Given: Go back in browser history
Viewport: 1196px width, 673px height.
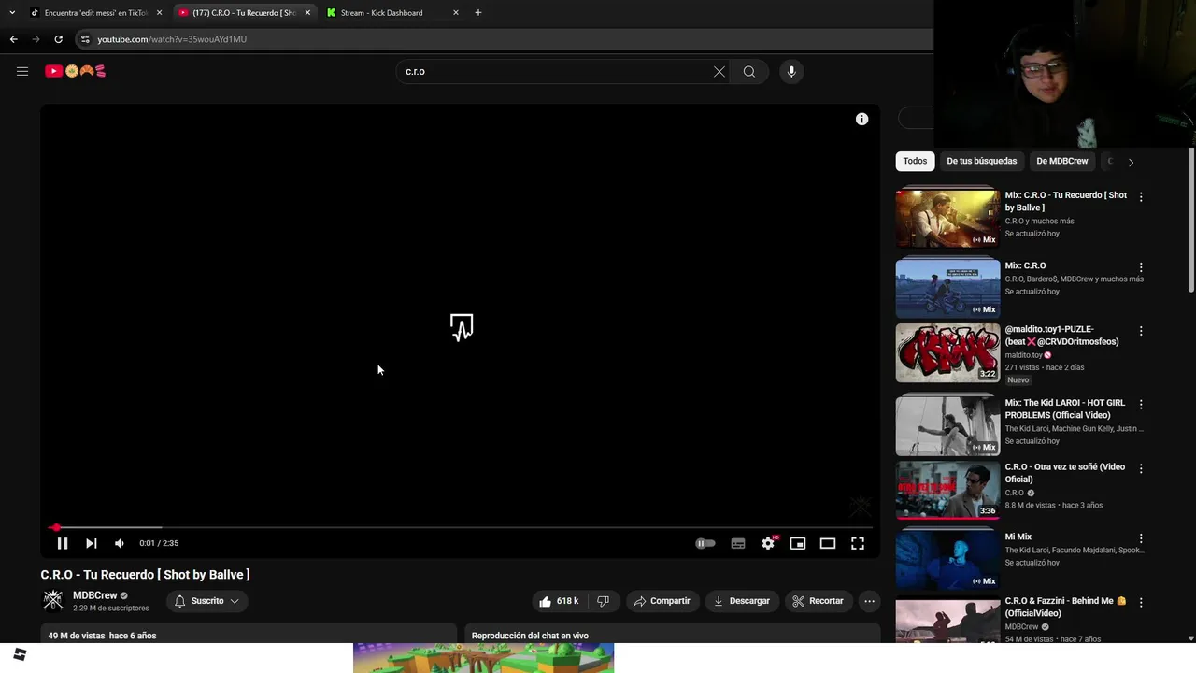Looking at the screenshot, I should [x=13, y=39].
